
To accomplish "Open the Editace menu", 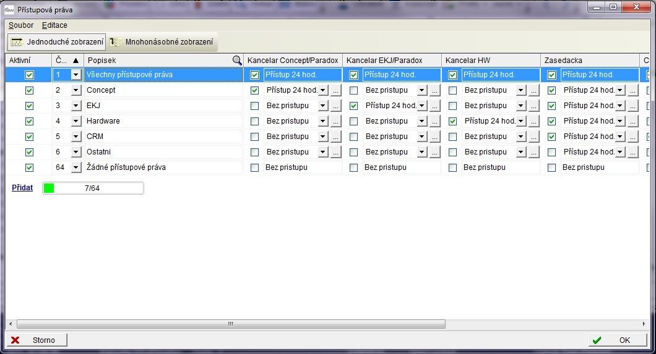I will [x=54, y=25].
